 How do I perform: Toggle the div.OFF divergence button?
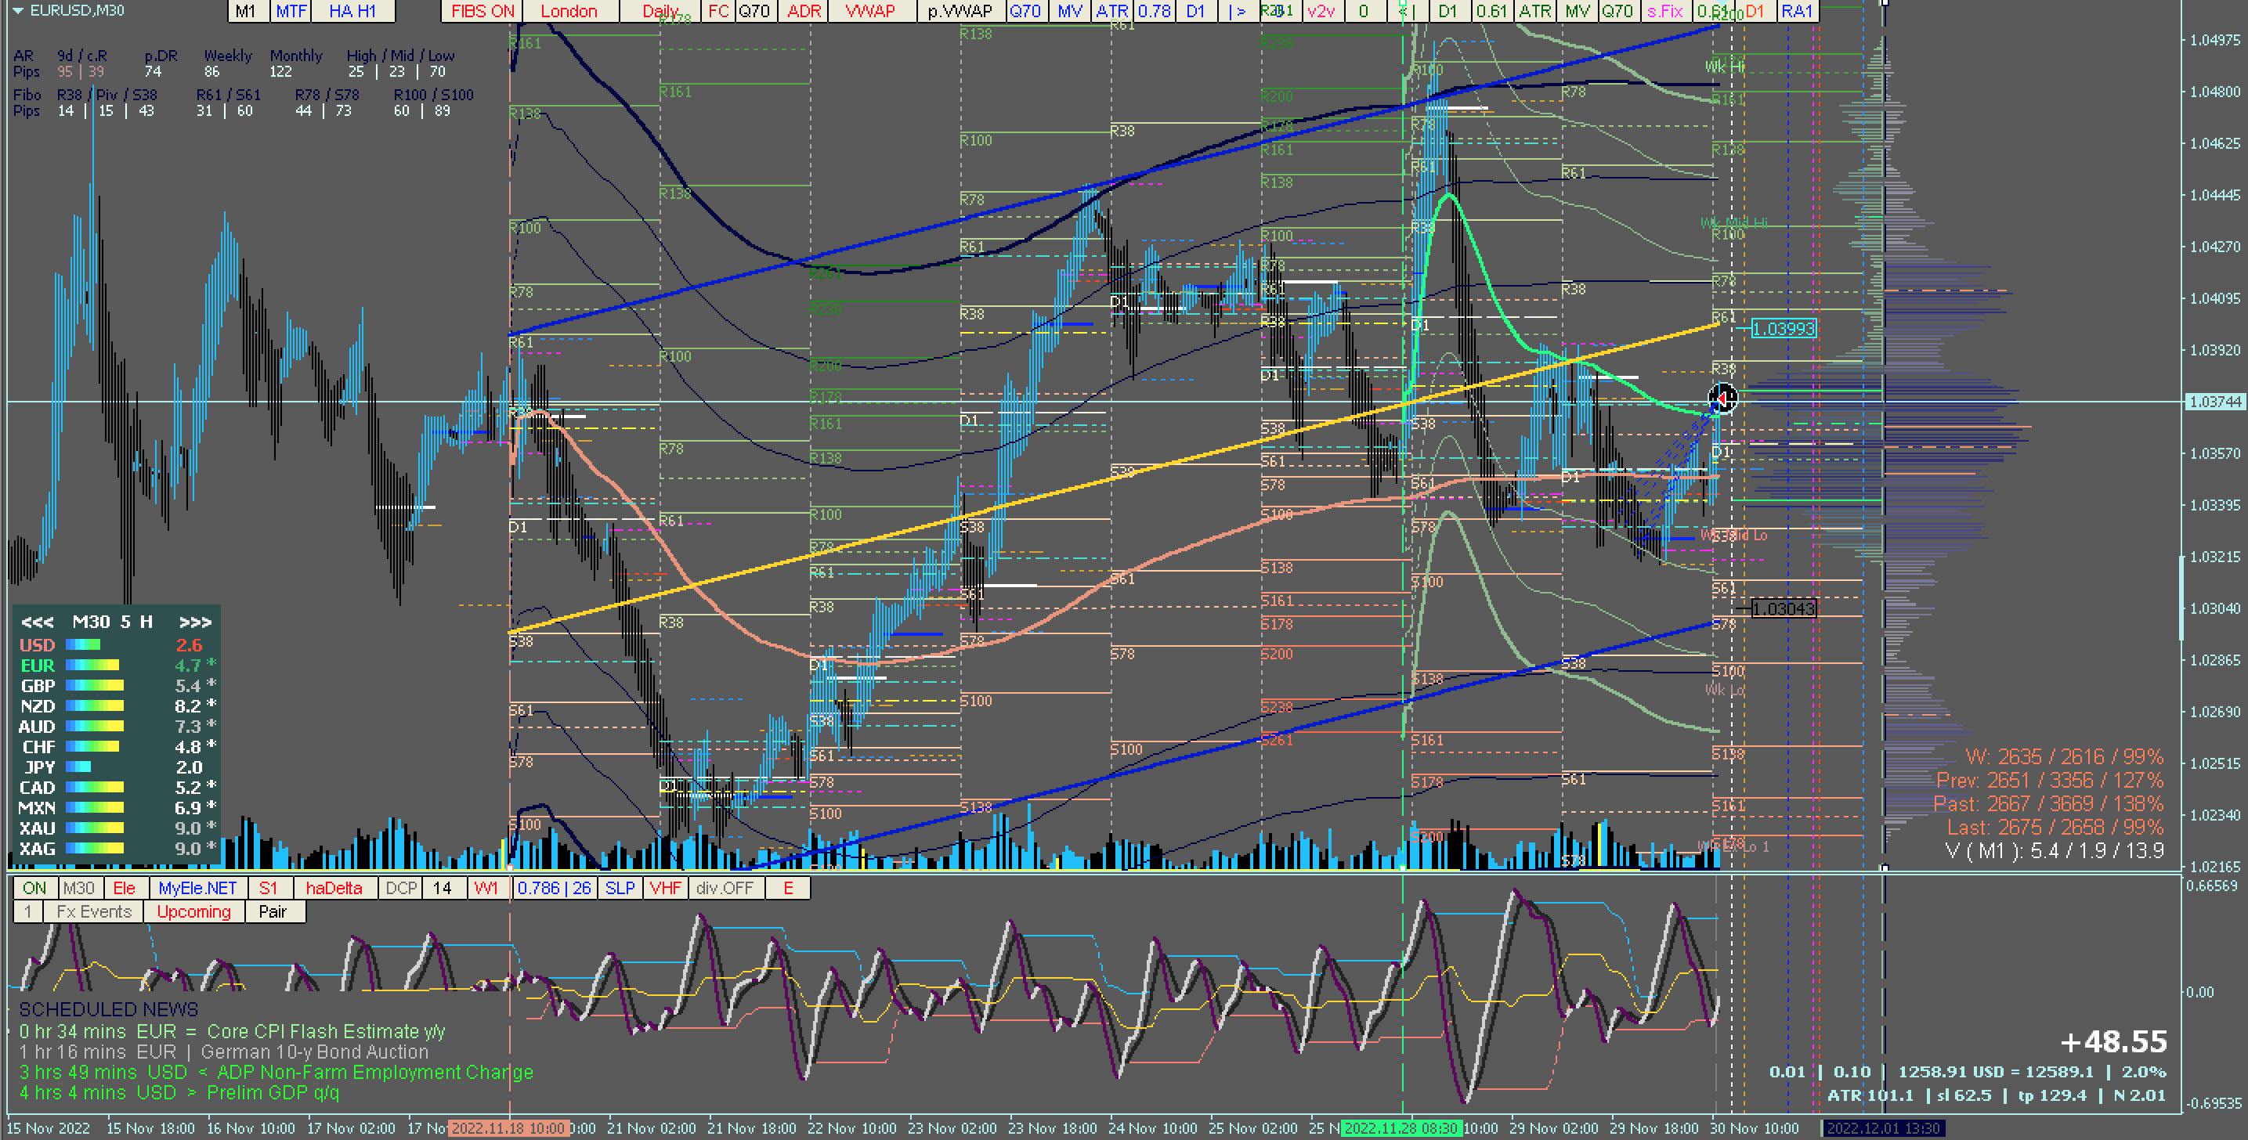coord(725,888)
